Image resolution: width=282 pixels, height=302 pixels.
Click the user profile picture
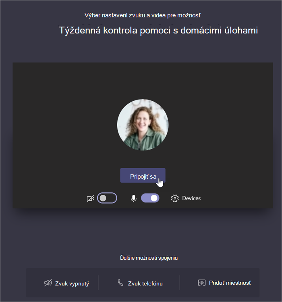pyautogui.click(x=143, y=125)
